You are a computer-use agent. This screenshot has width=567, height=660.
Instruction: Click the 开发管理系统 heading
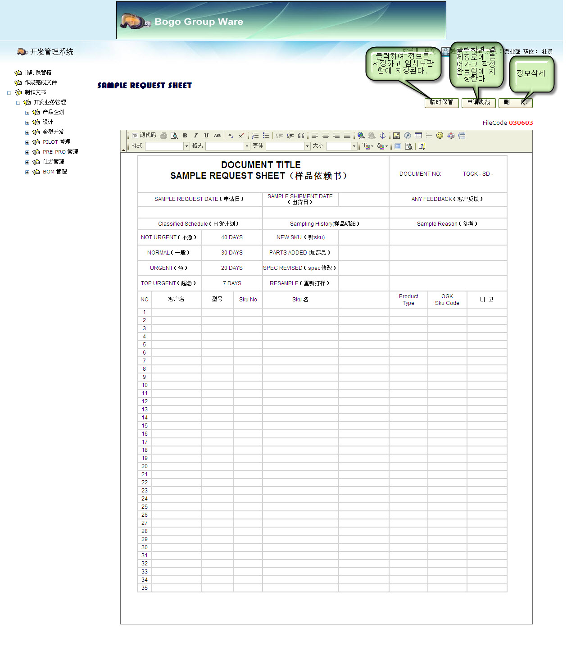(x=51, y=52)
